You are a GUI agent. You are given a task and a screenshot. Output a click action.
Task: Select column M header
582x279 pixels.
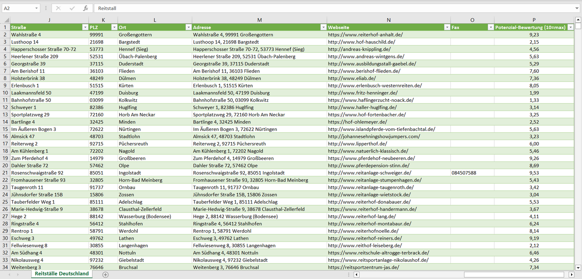tap(259, 20)
